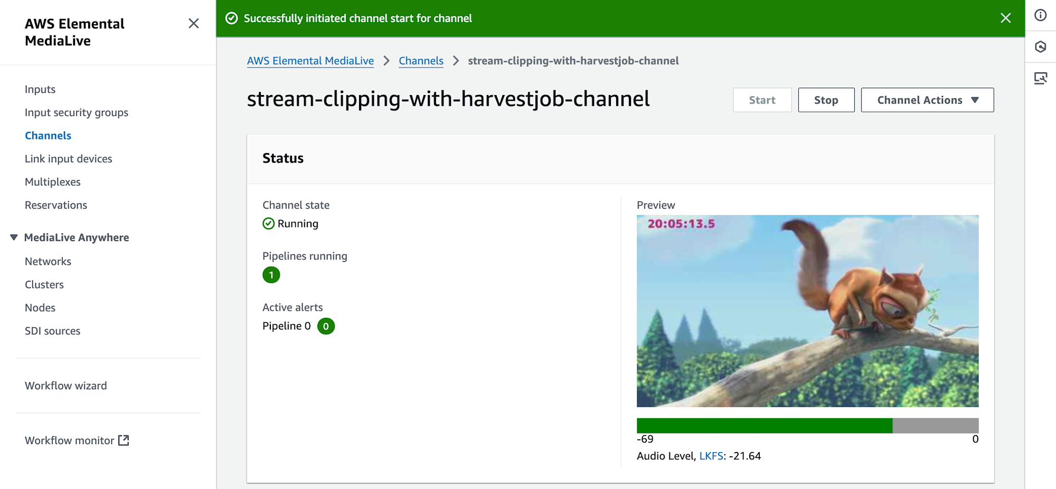The height and width of the screenshot is (489, 1056).
Task: Click the -21.64 audio level value
Action: pyautogui.click(x=745, y=456)
